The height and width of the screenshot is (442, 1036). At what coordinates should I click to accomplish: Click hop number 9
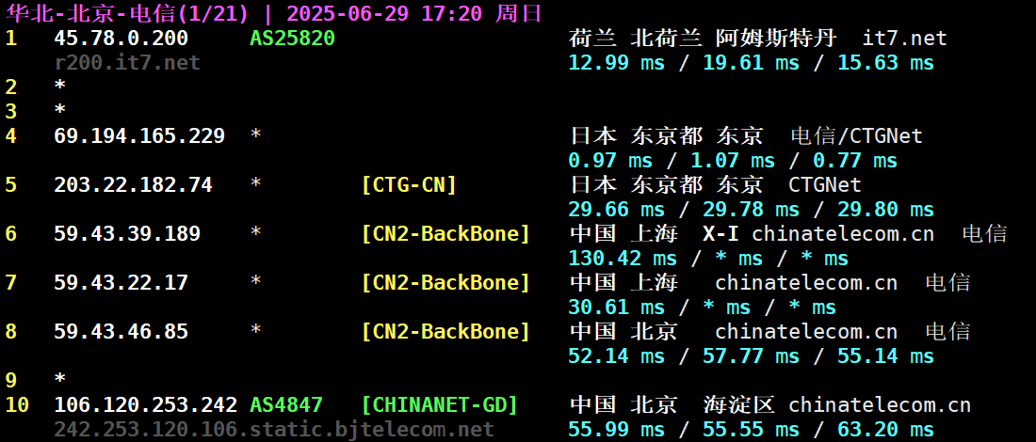pos(11,381)
